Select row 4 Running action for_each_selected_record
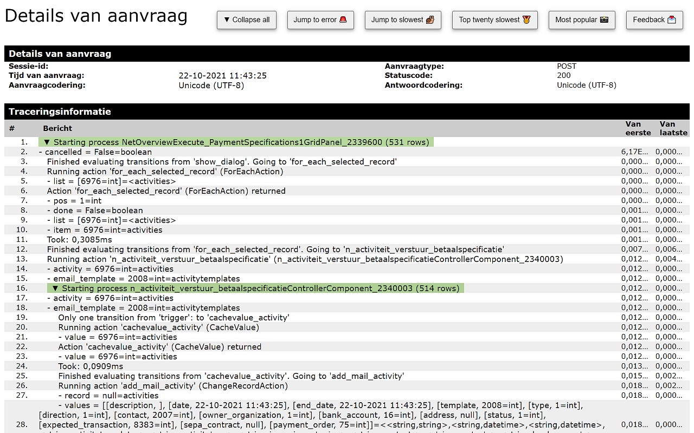Image resolution: width=694 pixels, height=433 pixels. point(163,171)
